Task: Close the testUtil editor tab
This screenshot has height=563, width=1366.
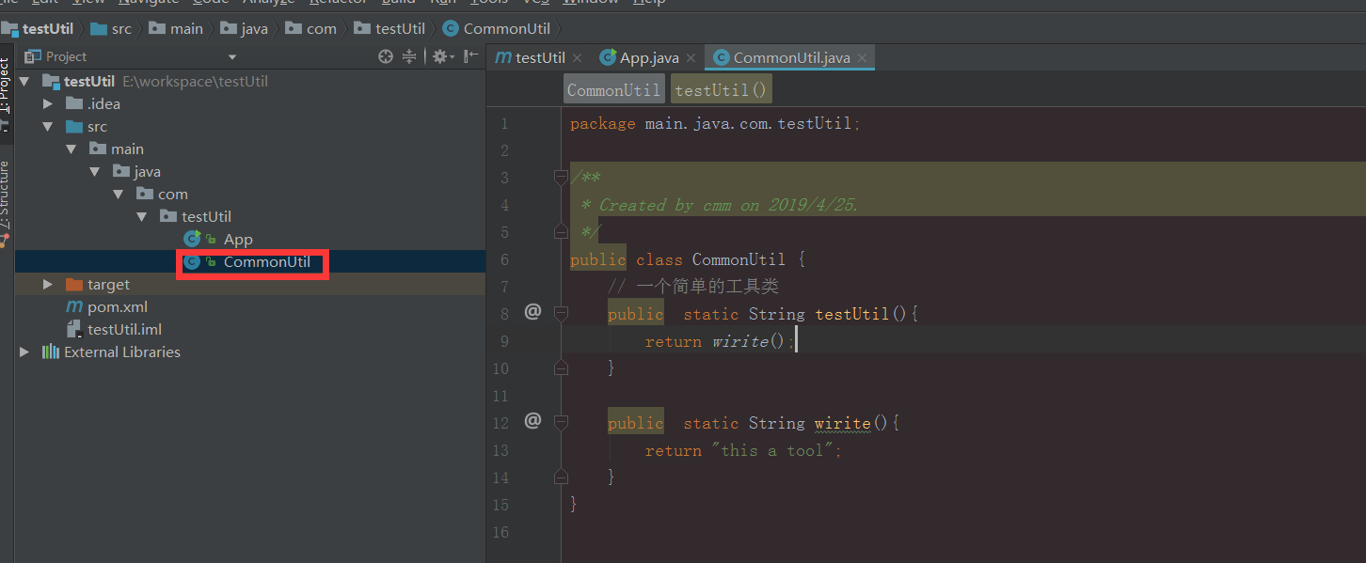Action: (577, 58)
